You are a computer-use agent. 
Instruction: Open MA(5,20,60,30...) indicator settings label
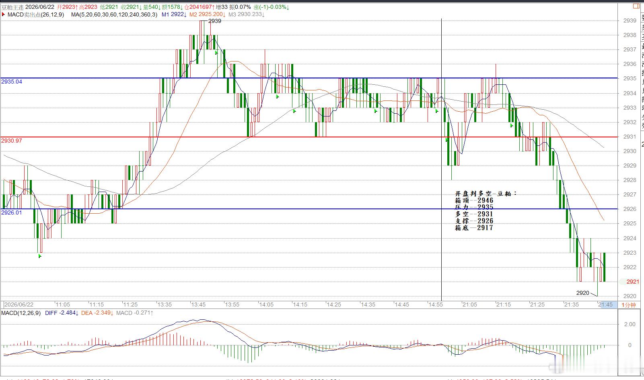114,14
